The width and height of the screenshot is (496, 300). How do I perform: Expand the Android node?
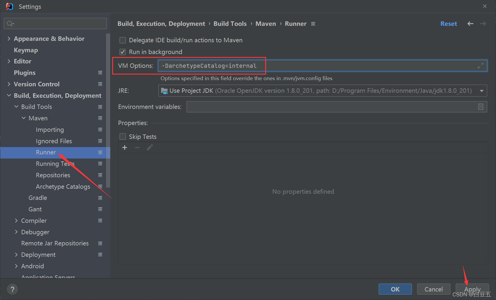coord(16,266)
